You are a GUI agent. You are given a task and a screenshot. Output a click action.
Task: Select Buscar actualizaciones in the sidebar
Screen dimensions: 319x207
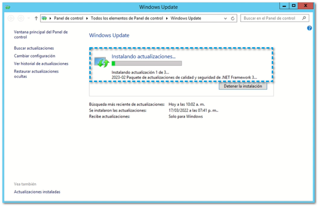pyautogui.click(x=34, y=48)
